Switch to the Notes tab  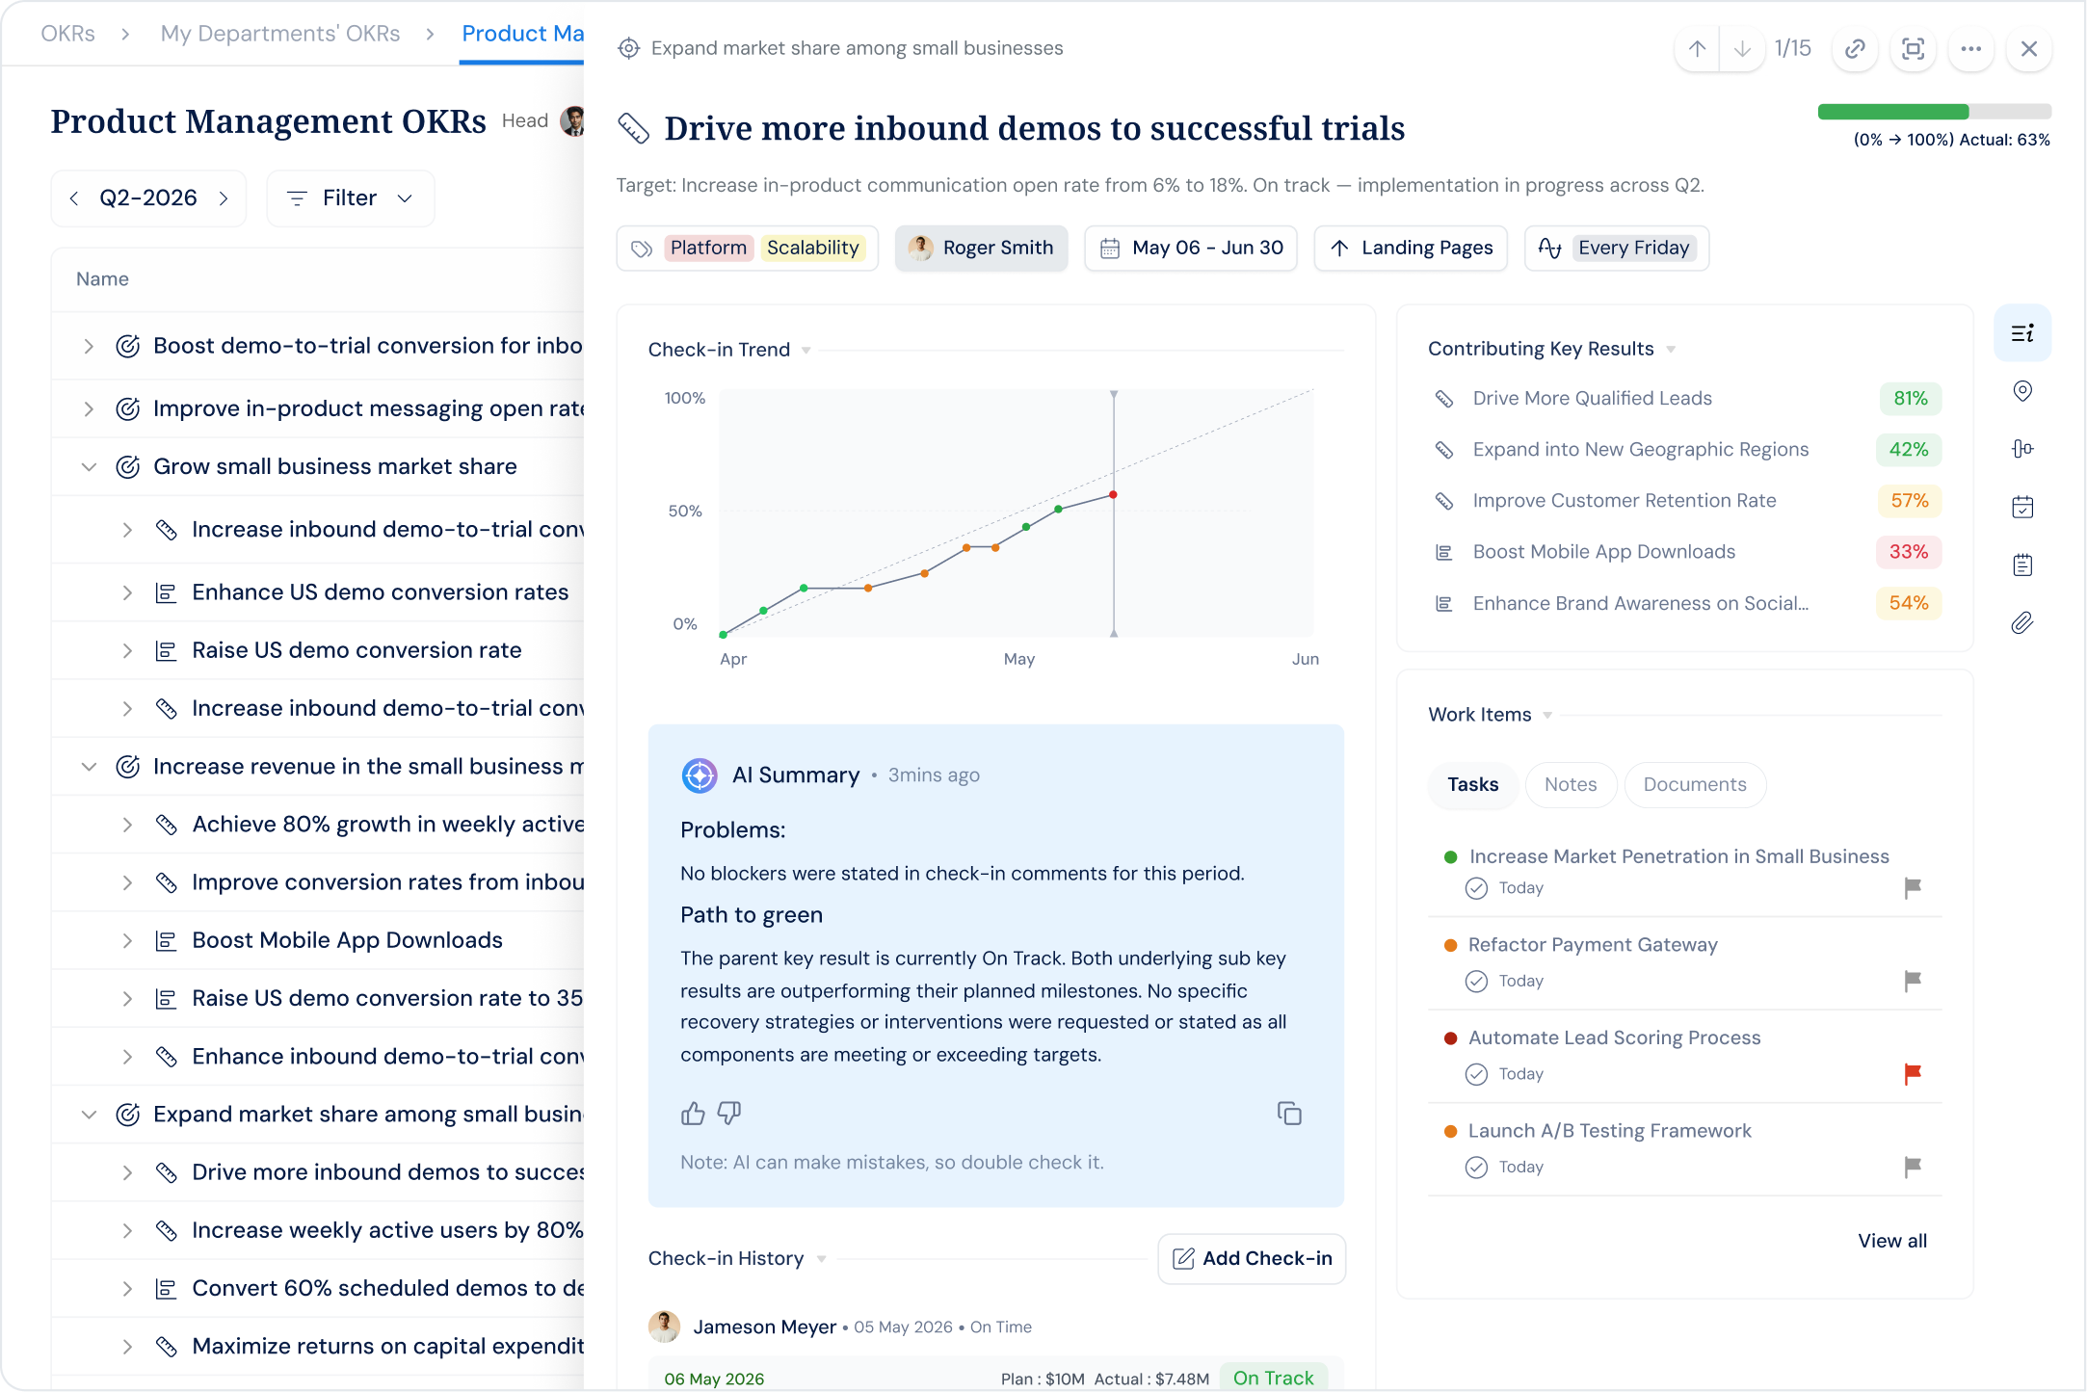point(1571,785)
